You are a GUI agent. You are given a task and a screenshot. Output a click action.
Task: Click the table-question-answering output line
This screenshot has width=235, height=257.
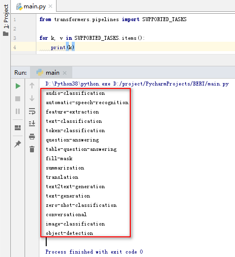click(81, 149)
